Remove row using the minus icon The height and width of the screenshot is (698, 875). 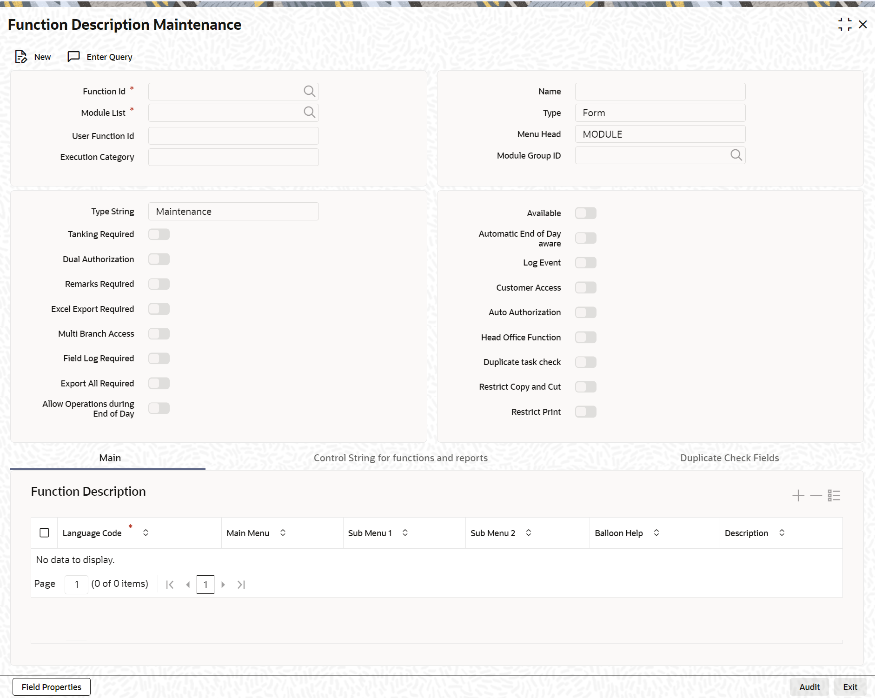click(816, 496)
